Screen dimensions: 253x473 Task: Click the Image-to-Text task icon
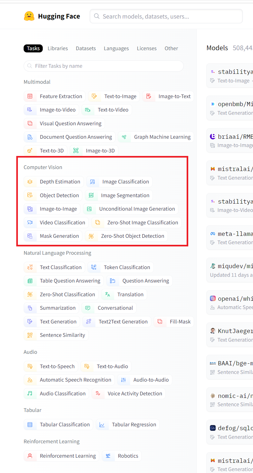(148, 96)
